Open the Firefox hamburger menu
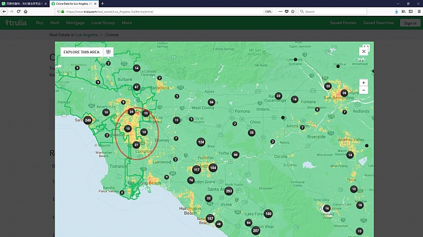Viewport: 423px width, 237px height. click(x=419, y=12)
